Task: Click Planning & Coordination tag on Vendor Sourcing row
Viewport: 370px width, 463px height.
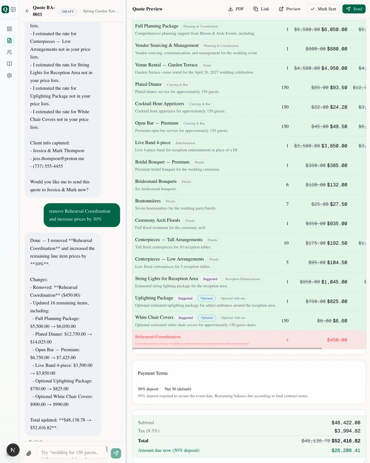Action: [221, 46]
